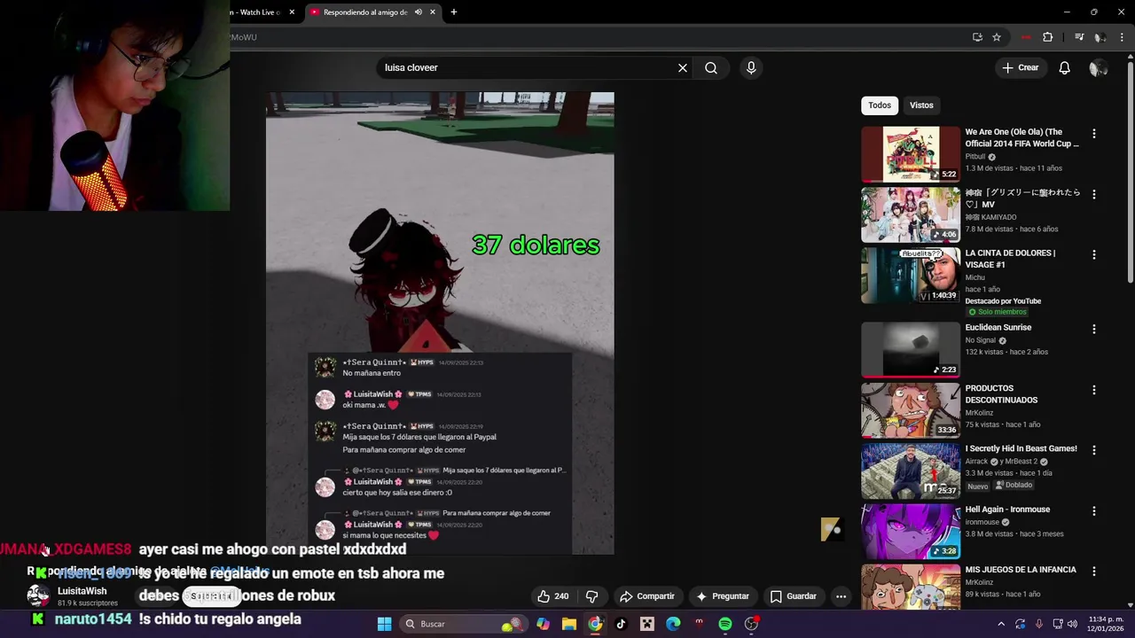Close the Watch Live browser tab

[291, 12]
